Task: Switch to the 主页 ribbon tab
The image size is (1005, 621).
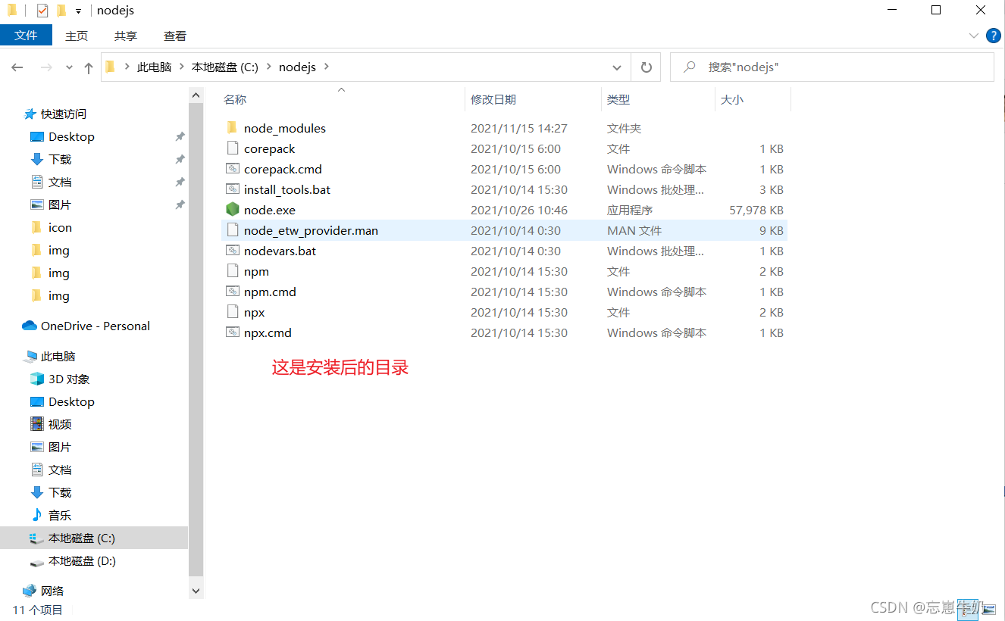Action: click(77, 36)
